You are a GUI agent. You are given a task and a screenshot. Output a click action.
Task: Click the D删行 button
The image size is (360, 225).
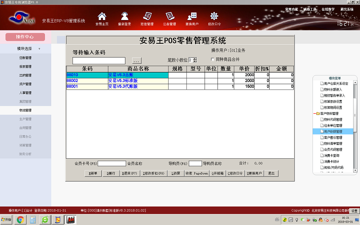pos(111,173)
